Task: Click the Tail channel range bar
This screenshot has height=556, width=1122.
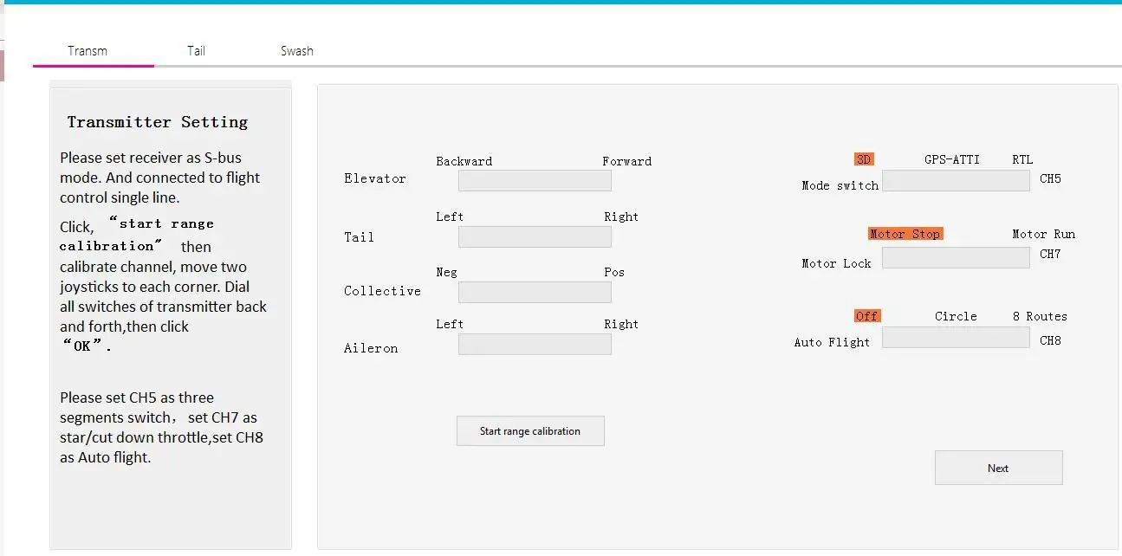Action: [x=535, y=236]
